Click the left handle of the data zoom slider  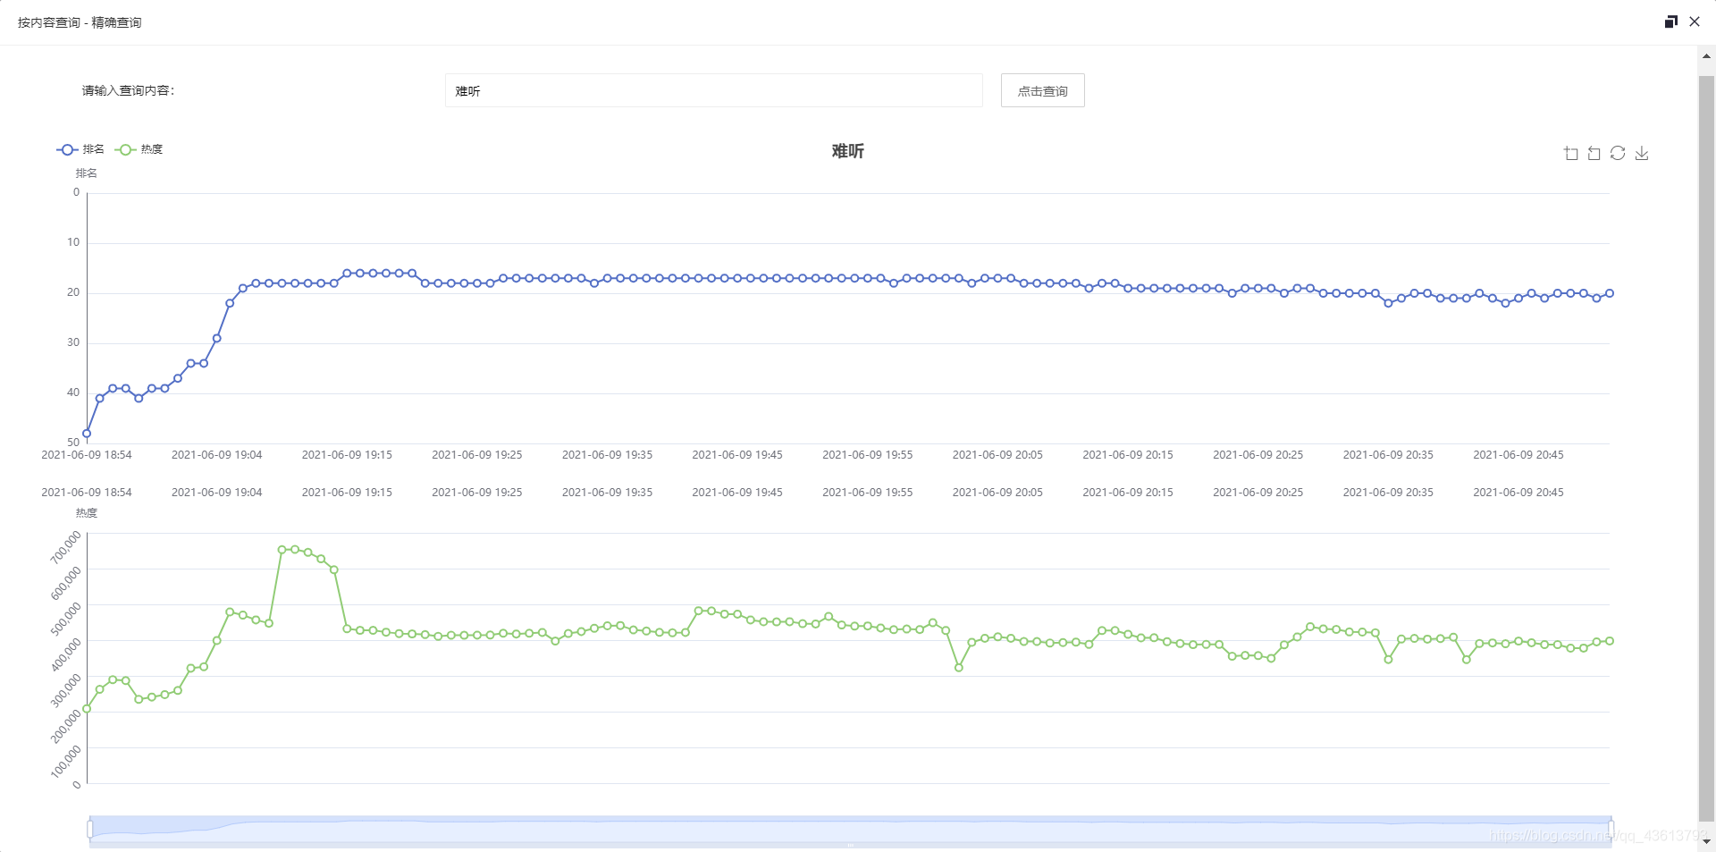pos(90,830)
